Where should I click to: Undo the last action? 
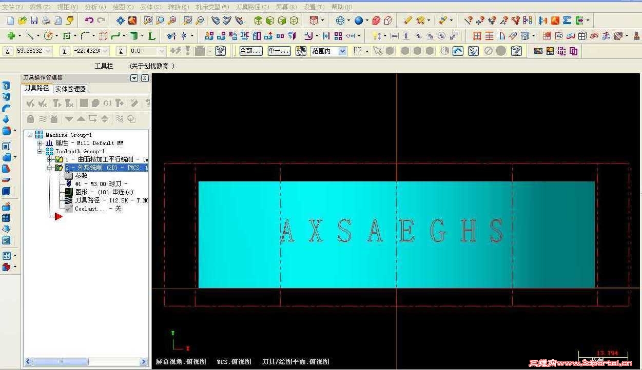89,20
